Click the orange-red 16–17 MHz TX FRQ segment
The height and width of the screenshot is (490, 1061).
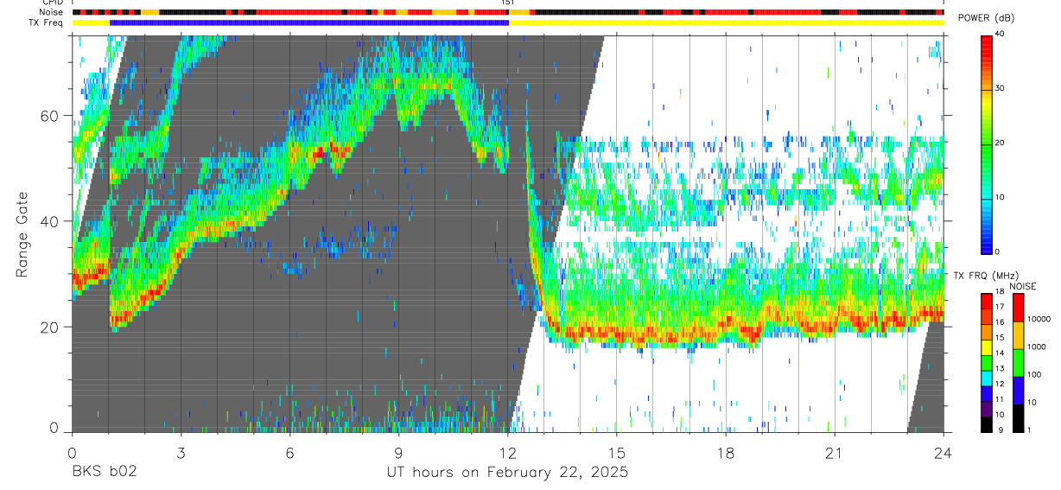click(985, 316)
